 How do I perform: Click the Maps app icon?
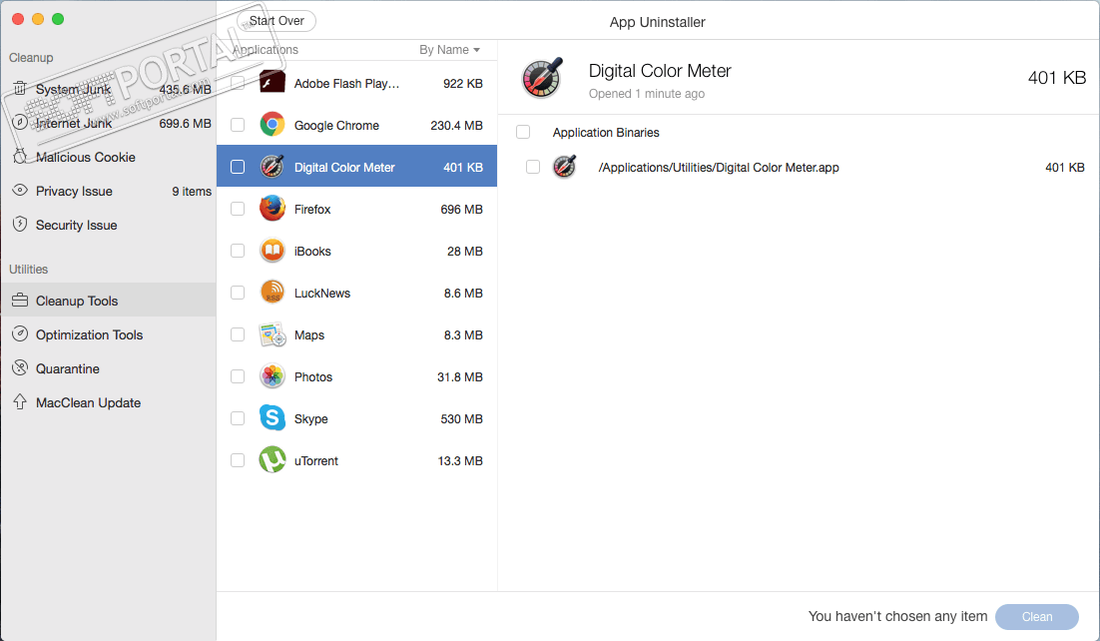pyautogui.click(x=273, y=334)
